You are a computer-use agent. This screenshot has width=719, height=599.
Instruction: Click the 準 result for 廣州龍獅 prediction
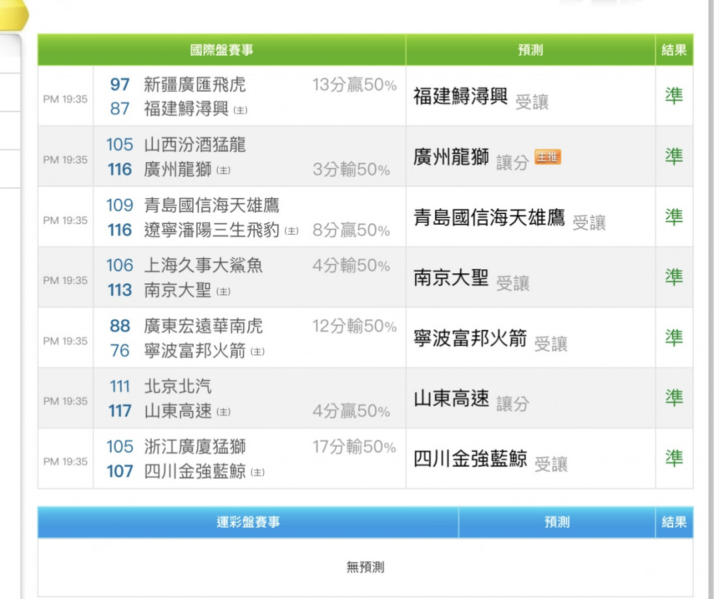674,156
